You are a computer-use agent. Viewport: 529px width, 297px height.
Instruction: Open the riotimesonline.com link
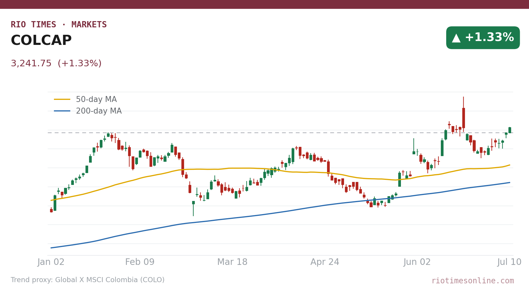[473, 281]
